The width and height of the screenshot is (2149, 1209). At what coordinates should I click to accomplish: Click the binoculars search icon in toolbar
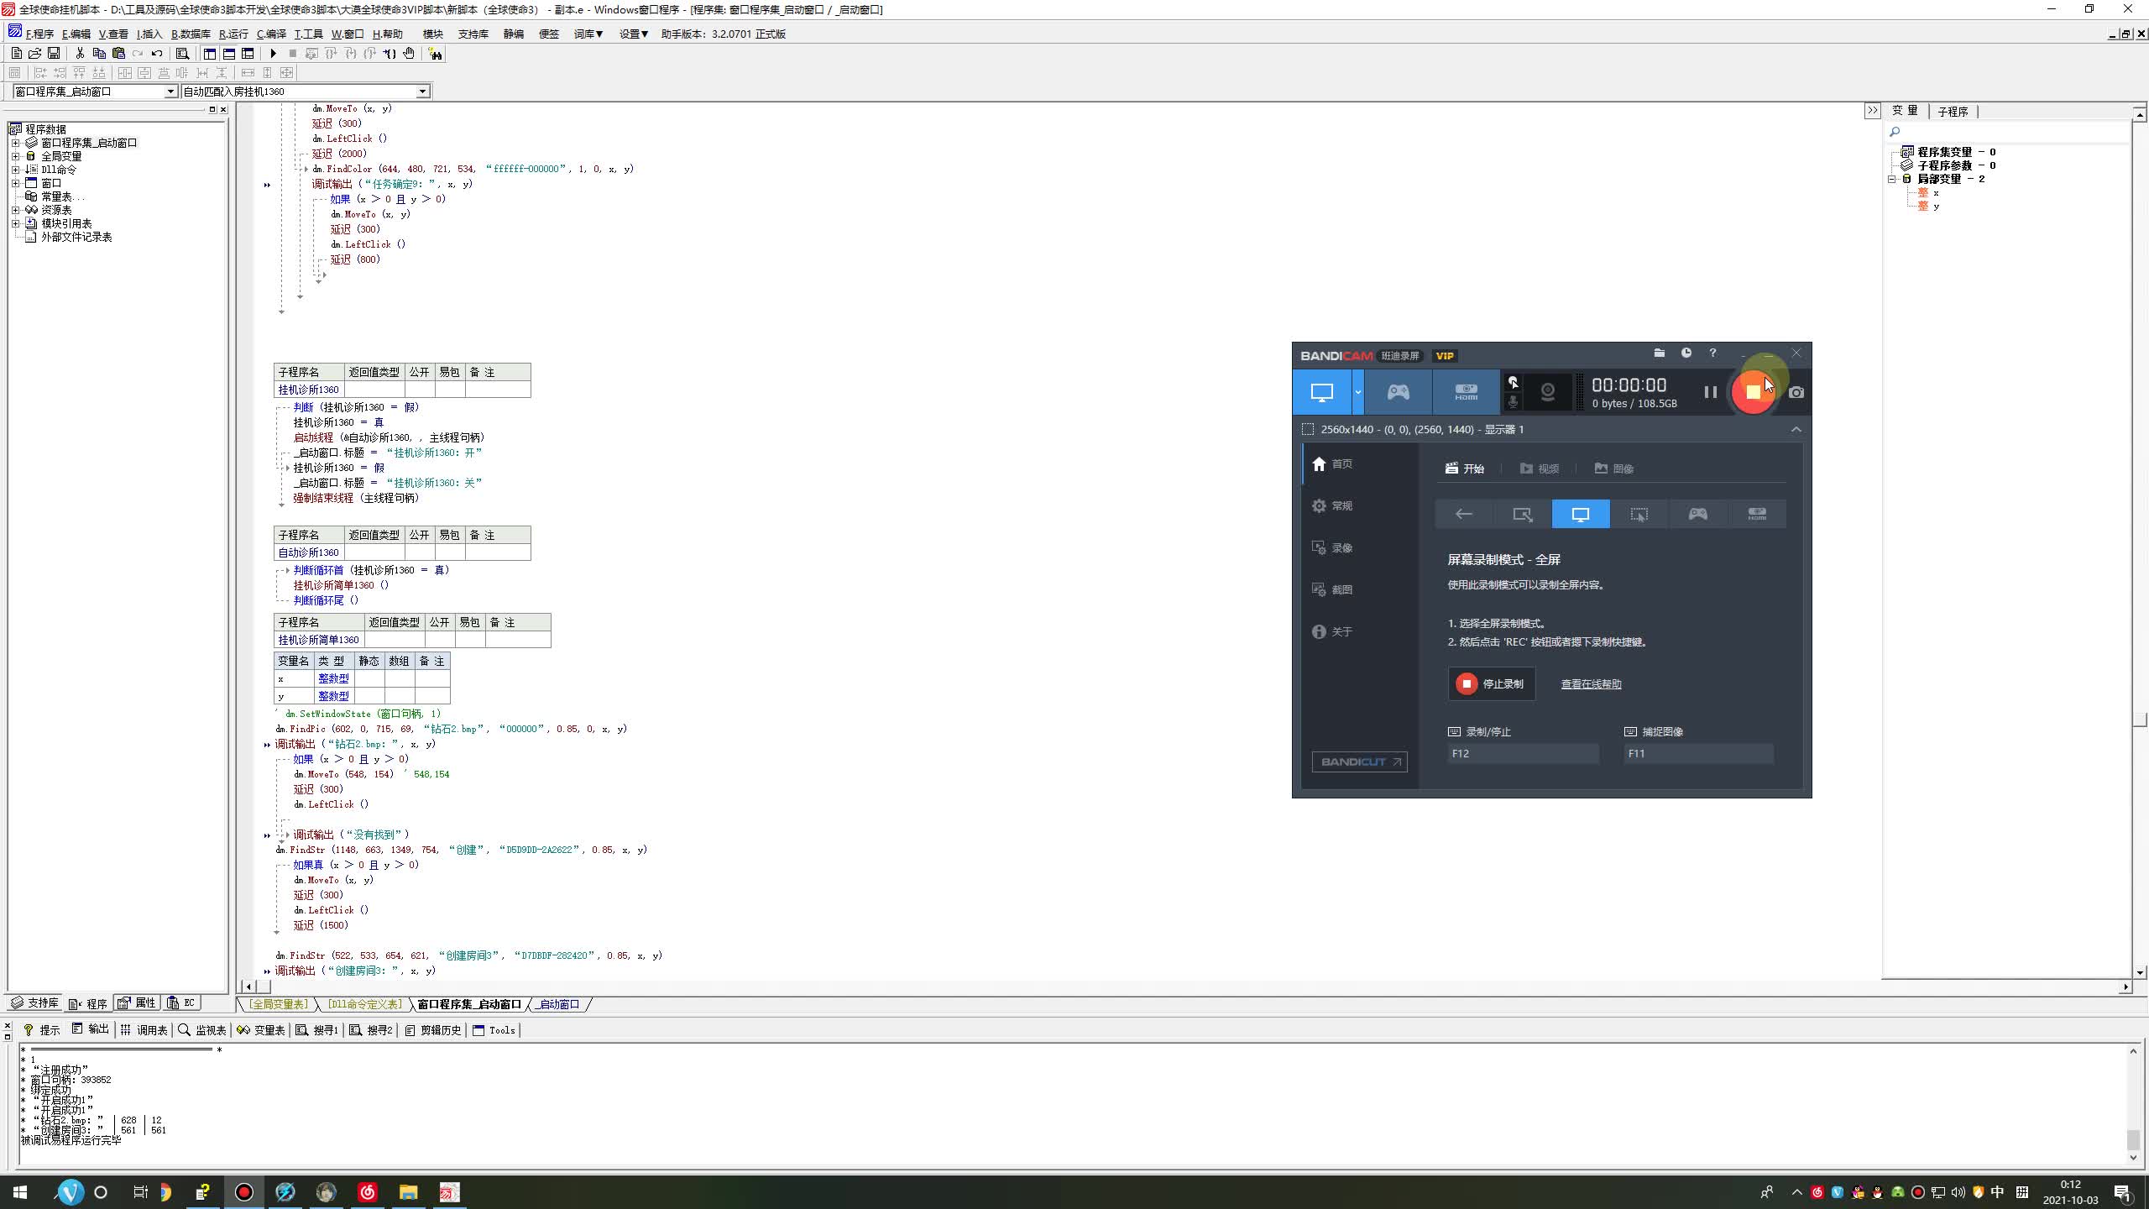[435, 54]
